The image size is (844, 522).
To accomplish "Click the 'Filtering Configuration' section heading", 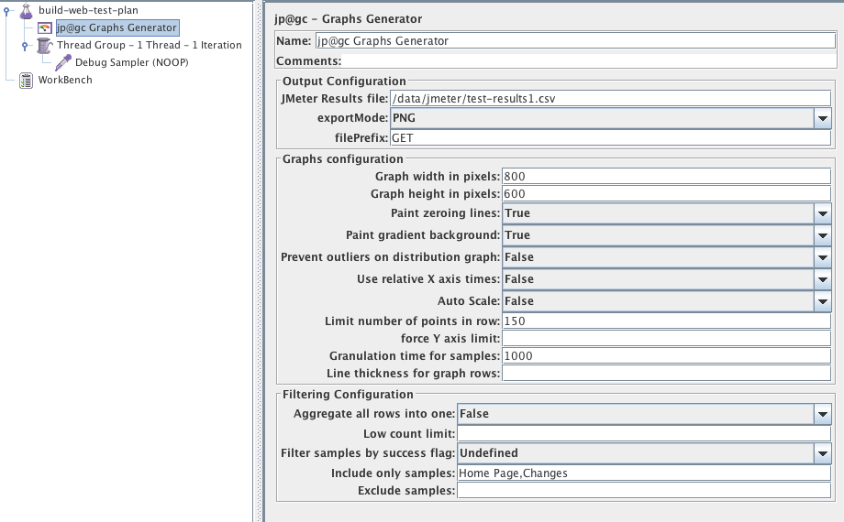I will pos(348,394).
